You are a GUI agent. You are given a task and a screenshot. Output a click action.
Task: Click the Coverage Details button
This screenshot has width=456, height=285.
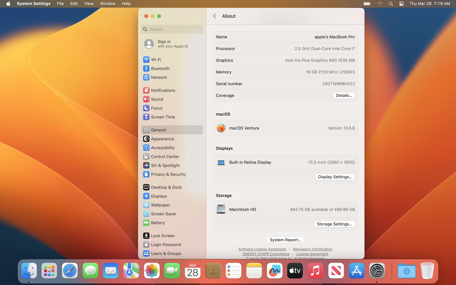click(344, 96)
